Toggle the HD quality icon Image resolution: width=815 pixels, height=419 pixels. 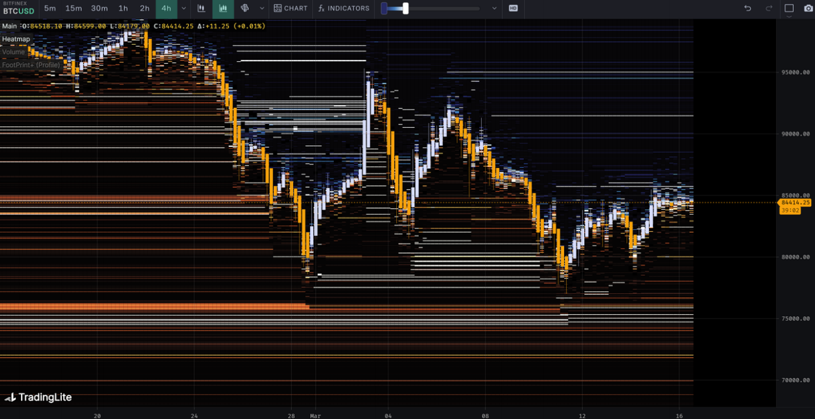(513, 9)
